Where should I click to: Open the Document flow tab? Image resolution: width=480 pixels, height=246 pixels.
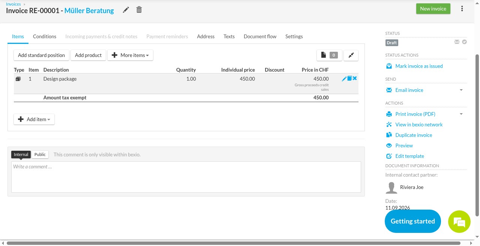click(x=260, y=36)
